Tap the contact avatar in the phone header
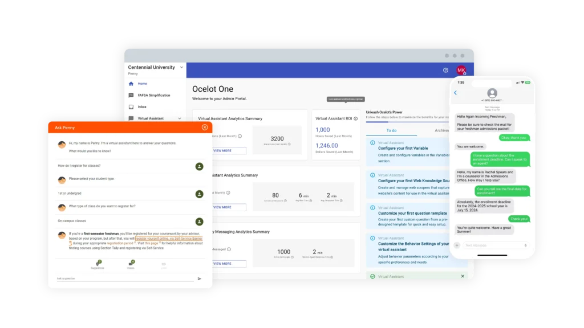The height and width of the screenshot is (328, 584). (x=492, y=93)
